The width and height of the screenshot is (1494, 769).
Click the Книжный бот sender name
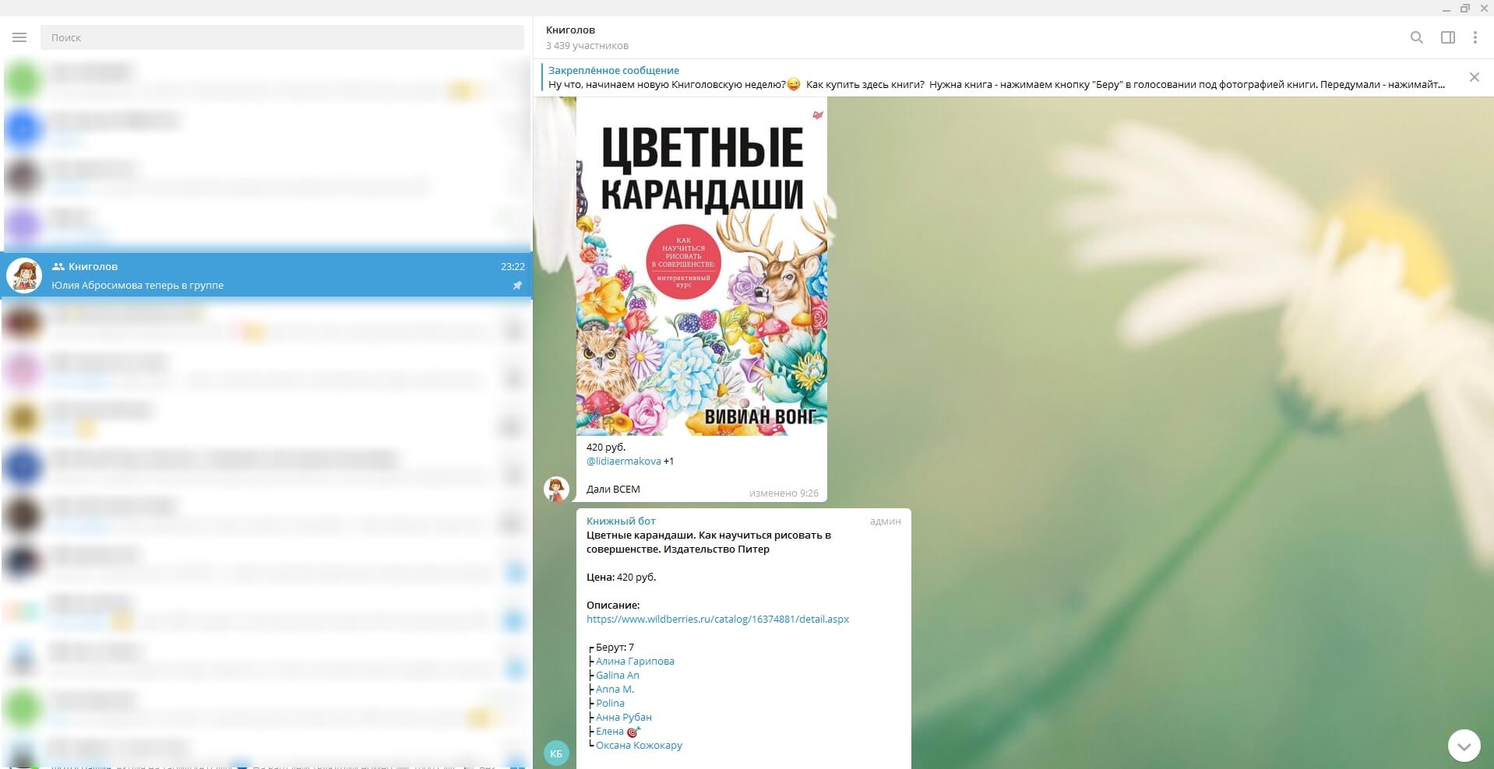click(621, 521)
